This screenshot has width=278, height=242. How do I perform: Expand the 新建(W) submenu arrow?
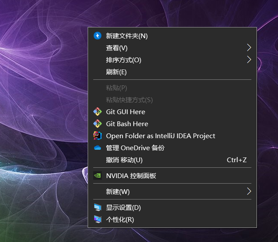pyautogui.click(x=249, y=191)
